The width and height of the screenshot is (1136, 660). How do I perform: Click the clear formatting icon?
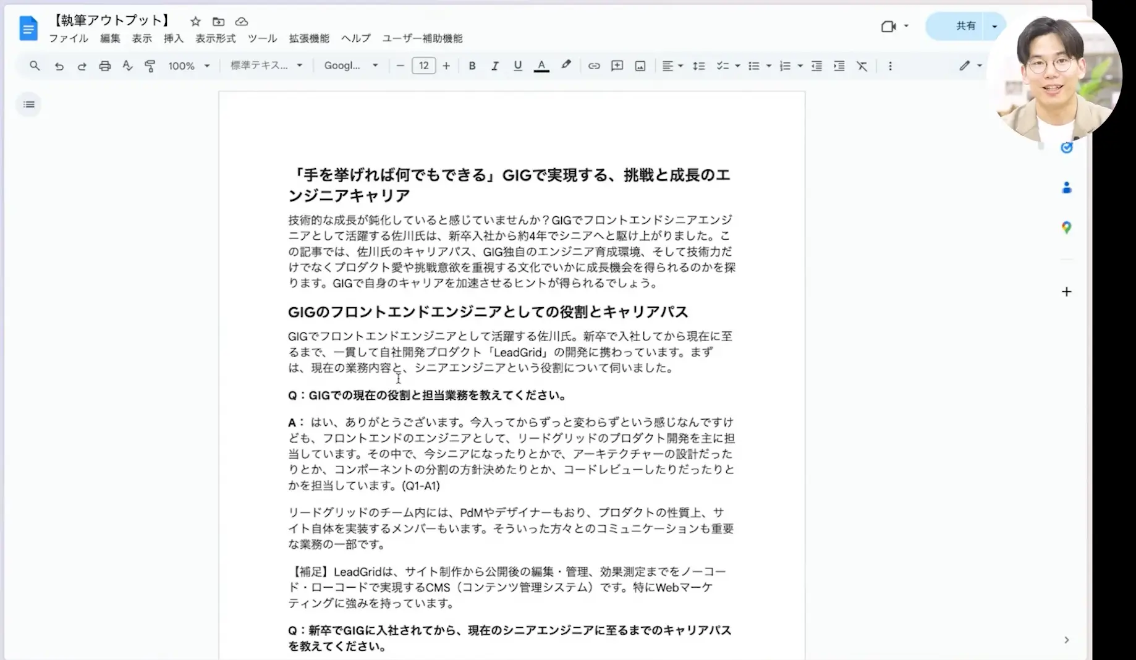point(862,66)
